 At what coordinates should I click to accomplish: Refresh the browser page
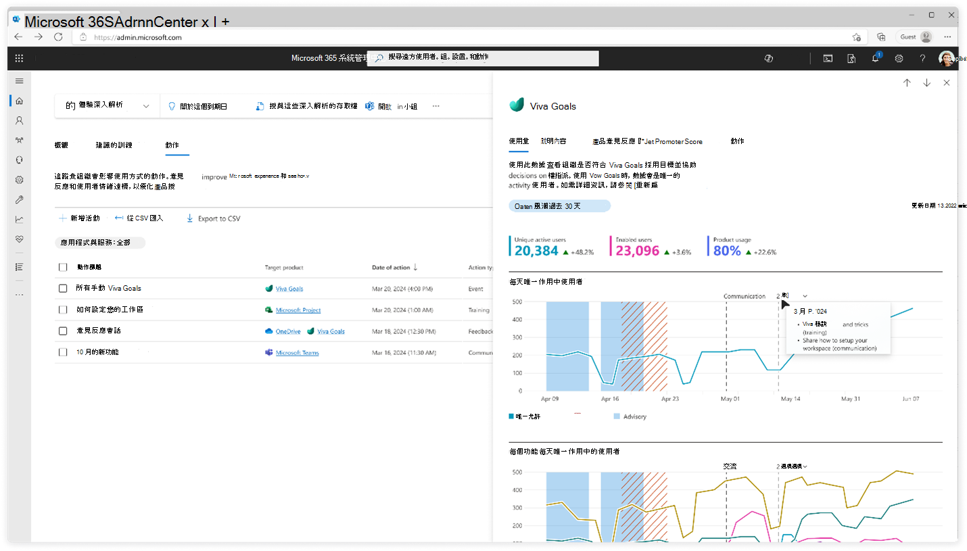point(58,37)
